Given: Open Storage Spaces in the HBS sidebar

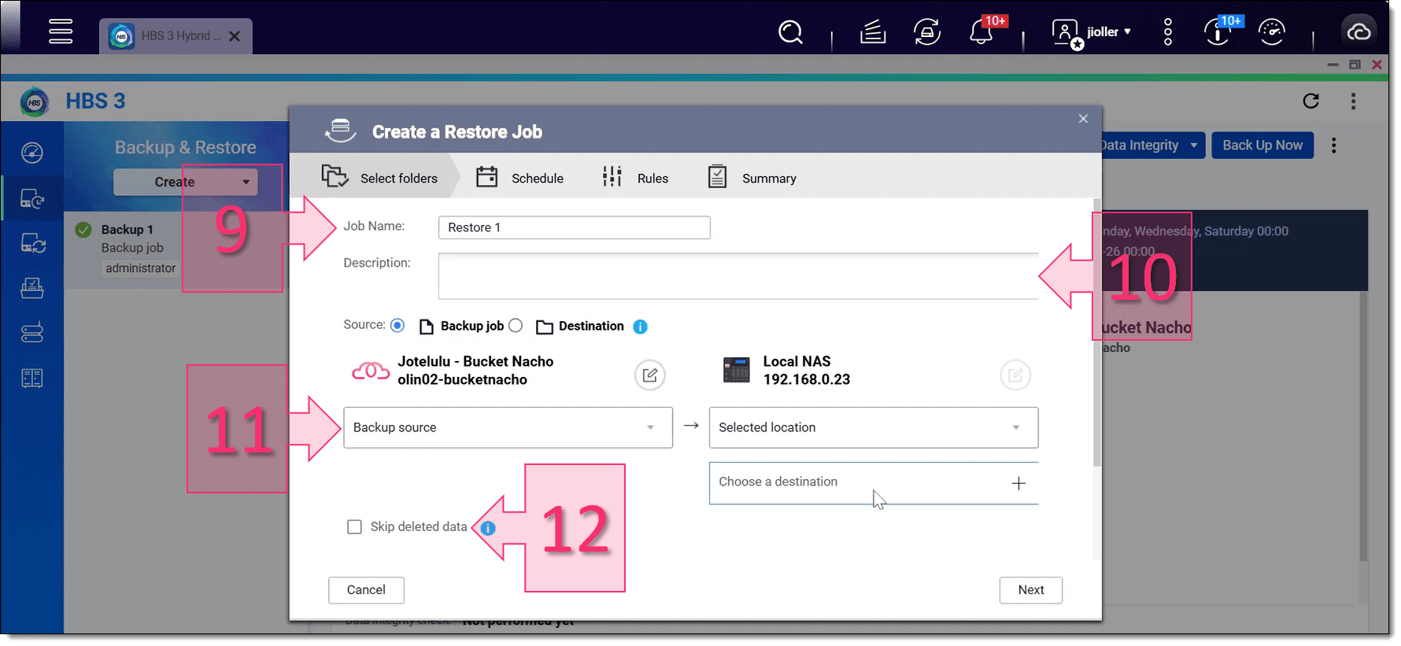Looking at the screenshot, I should (32, 333).
